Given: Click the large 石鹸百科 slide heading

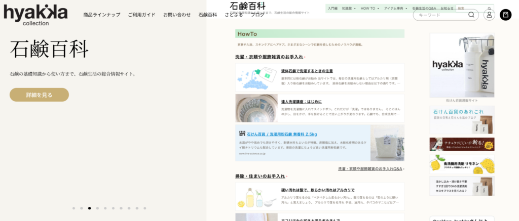Looking at the screenshot, I should (49, 49).
